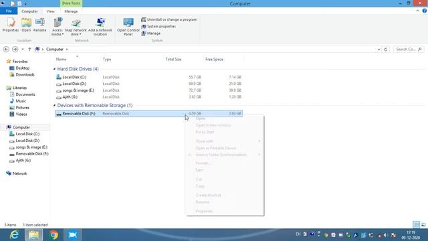Click the Help question mark icon
428x241 pixels.
[425, 11]
